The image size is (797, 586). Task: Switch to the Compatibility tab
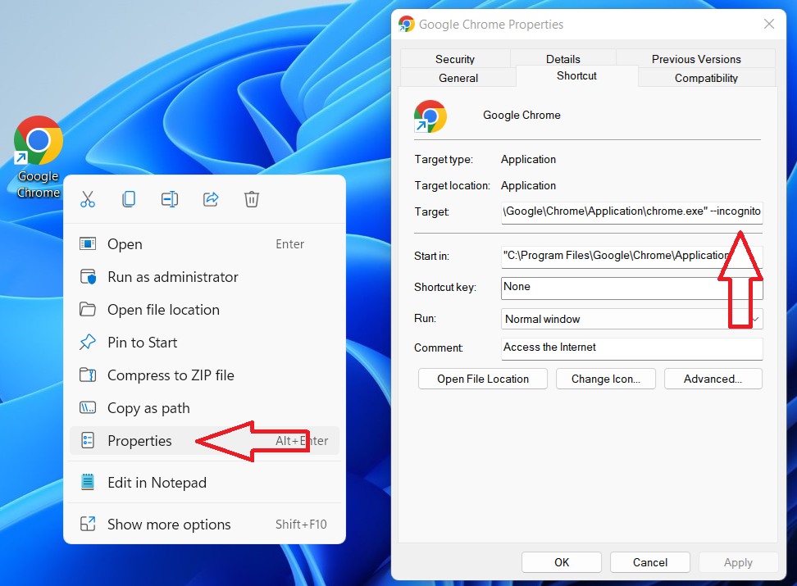pyautogui.click(x=706, y=78)
